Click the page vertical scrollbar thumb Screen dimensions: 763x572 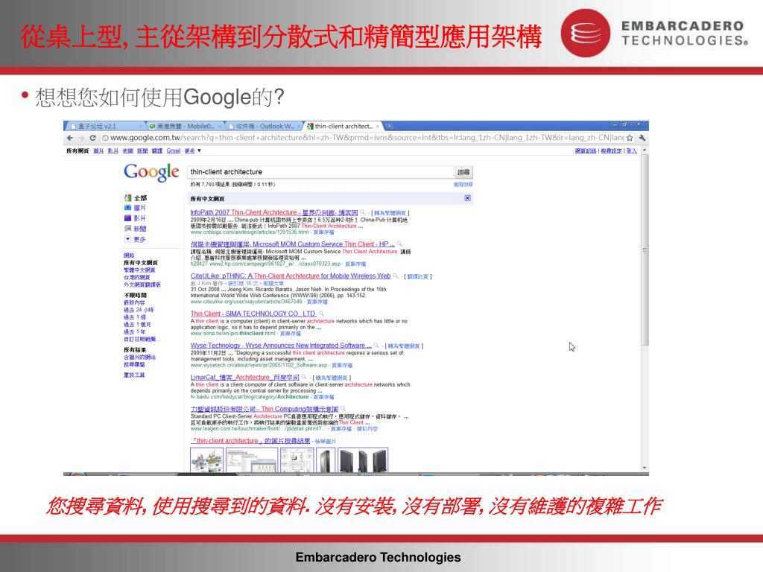pyautogui.click(x=645, y=250)
